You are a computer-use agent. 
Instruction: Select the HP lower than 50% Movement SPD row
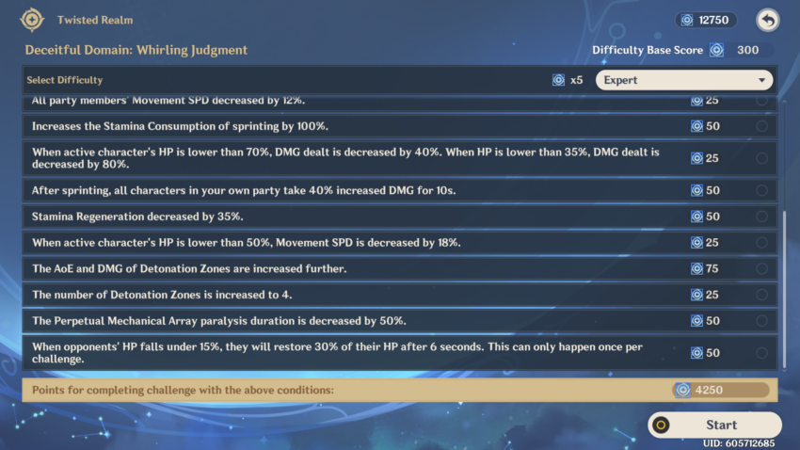click(358, 243)
